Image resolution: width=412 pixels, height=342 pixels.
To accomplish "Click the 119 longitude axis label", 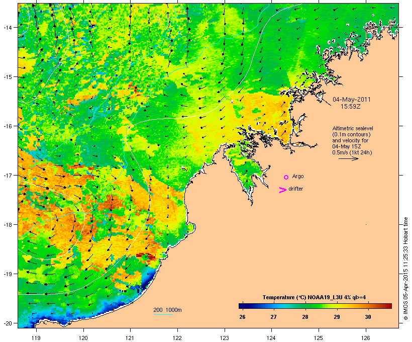I will click(36, 338).
